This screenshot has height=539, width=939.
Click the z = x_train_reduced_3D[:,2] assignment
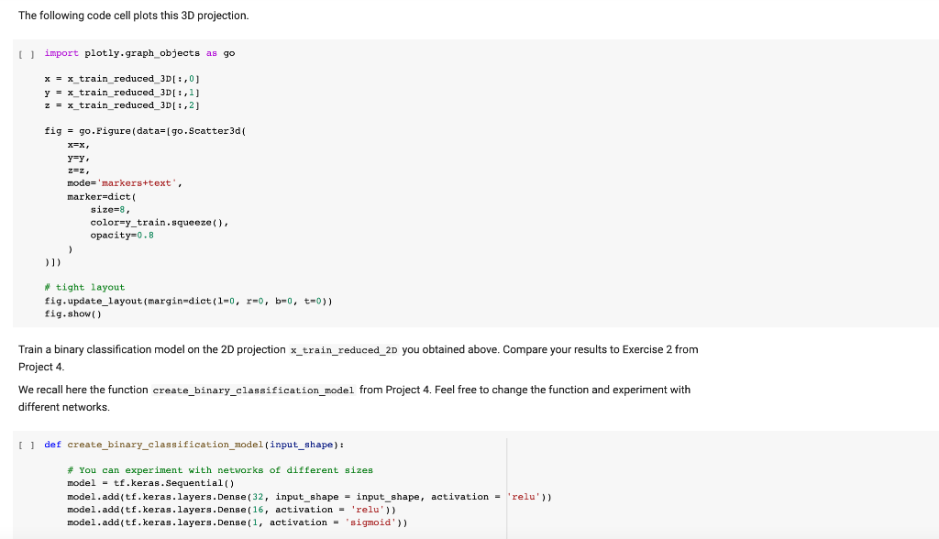tap(119, 104)
